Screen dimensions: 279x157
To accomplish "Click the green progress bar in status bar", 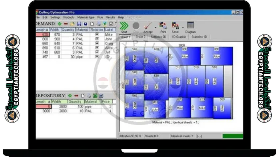I will (233, 136).
